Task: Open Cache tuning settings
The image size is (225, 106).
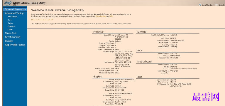Action: [10, 23]
